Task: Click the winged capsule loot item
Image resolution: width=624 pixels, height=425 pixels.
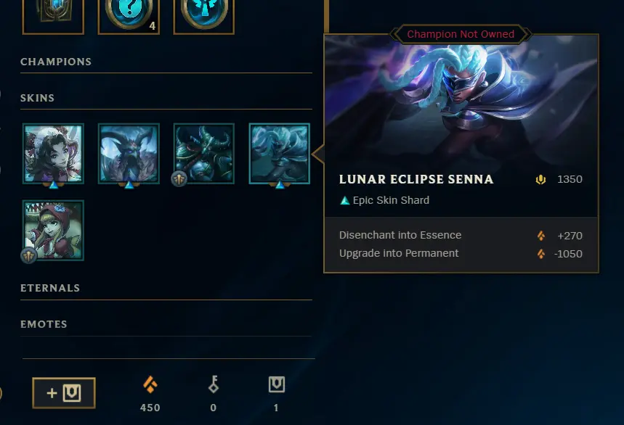Action: point(203,17)
